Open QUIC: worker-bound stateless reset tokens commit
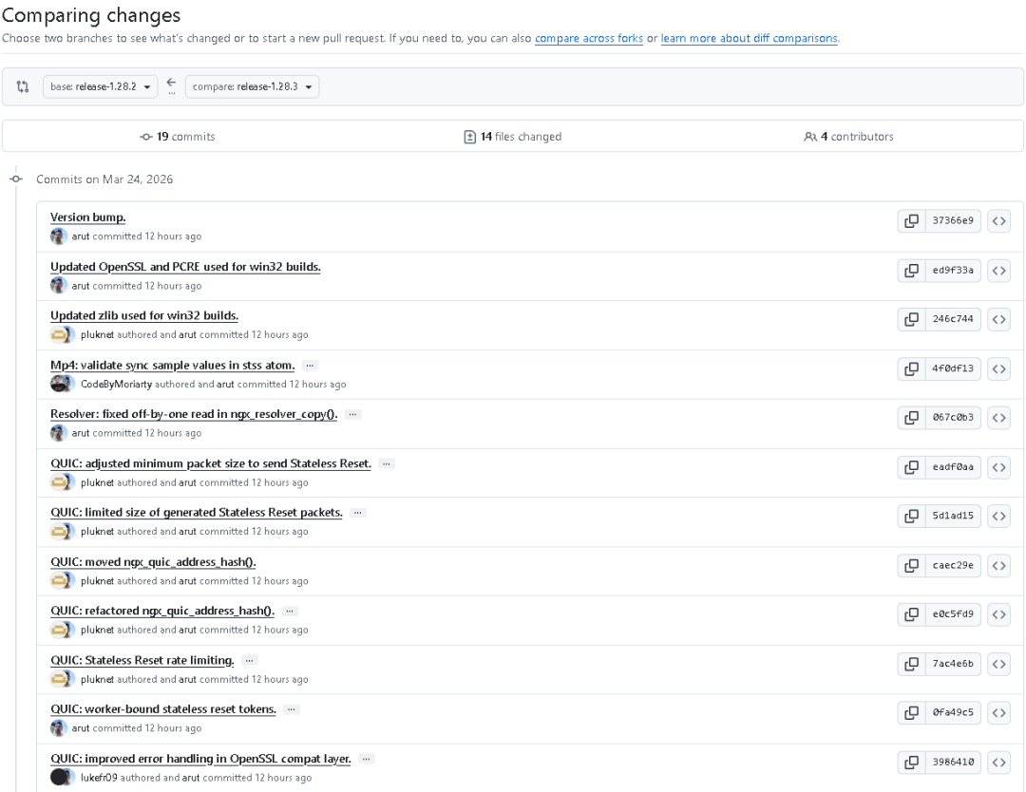Image resolution: width=1026 pixels, height=792 pixels. 163,709
